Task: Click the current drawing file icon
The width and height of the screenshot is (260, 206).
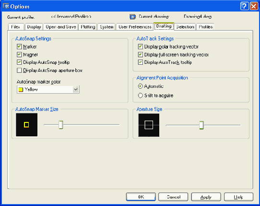Action: click(x=132, y=17)
